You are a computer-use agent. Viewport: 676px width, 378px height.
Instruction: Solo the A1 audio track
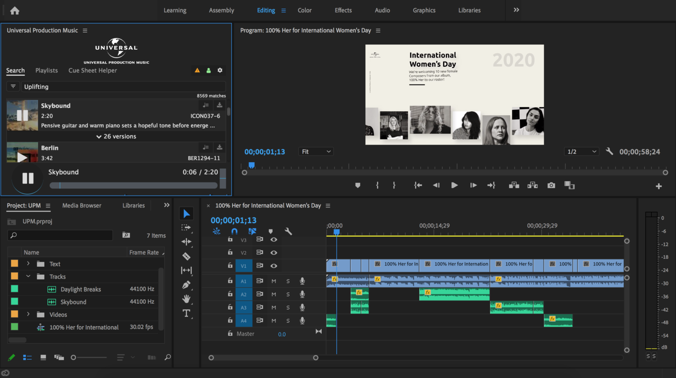click(x=288, y=280)
